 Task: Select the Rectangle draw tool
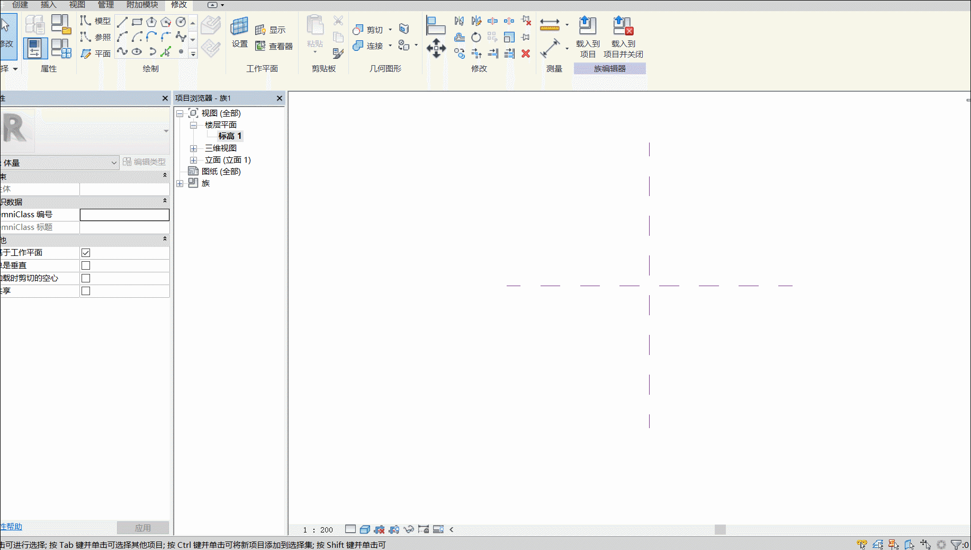(137, 22)
